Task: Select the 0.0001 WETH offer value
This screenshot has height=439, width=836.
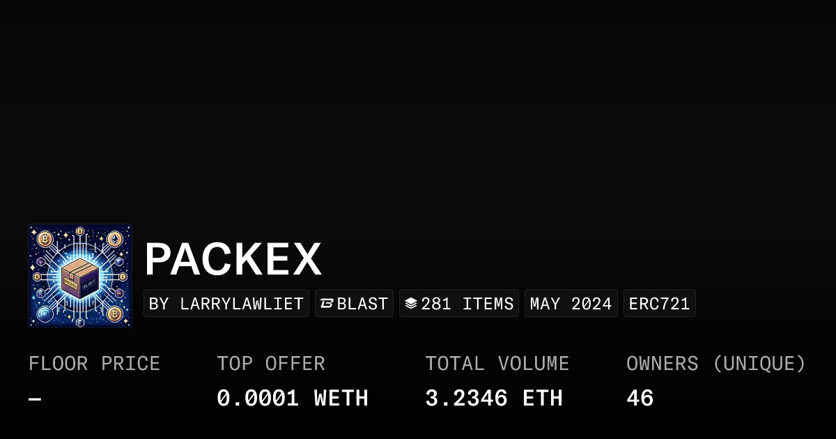Action: pyautogui.click(x=292, y=399)
